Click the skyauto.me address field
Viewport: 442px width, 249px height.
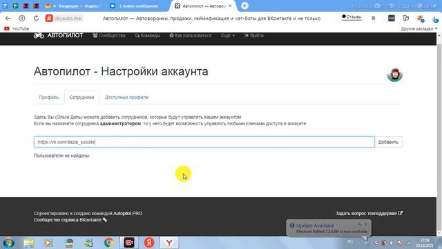coord(68,19)
